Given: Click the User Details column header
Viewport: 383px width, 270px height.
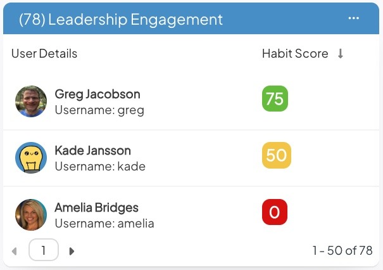Looking at the screenshot, I should click(44, 54).
